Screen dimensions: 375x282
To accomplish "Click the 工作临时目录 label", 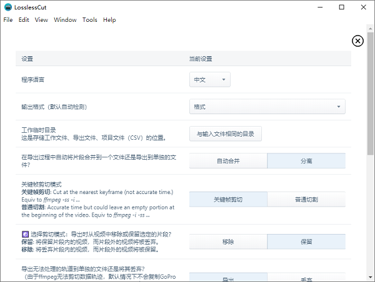I will (39, 130).
